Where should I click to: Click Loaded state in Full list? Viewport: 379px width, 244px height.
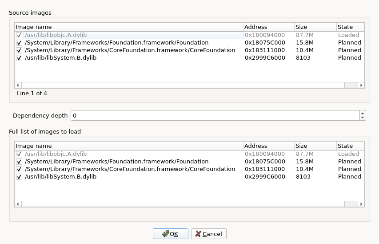tap(348, 154)
